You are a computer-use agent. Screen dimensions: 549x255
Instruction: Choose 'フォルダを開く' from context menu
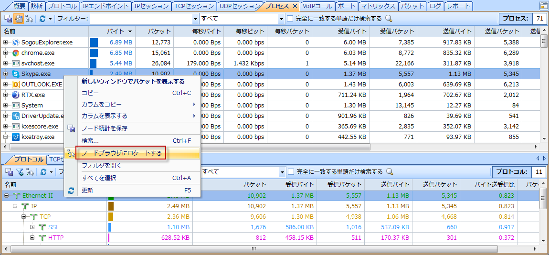click(x=102, y=166)
